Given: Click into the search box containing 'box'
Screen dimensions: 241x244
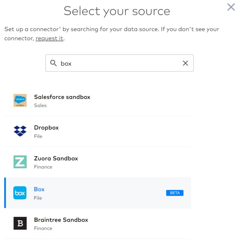Looking at the screenshot, I should click(119, 63).
